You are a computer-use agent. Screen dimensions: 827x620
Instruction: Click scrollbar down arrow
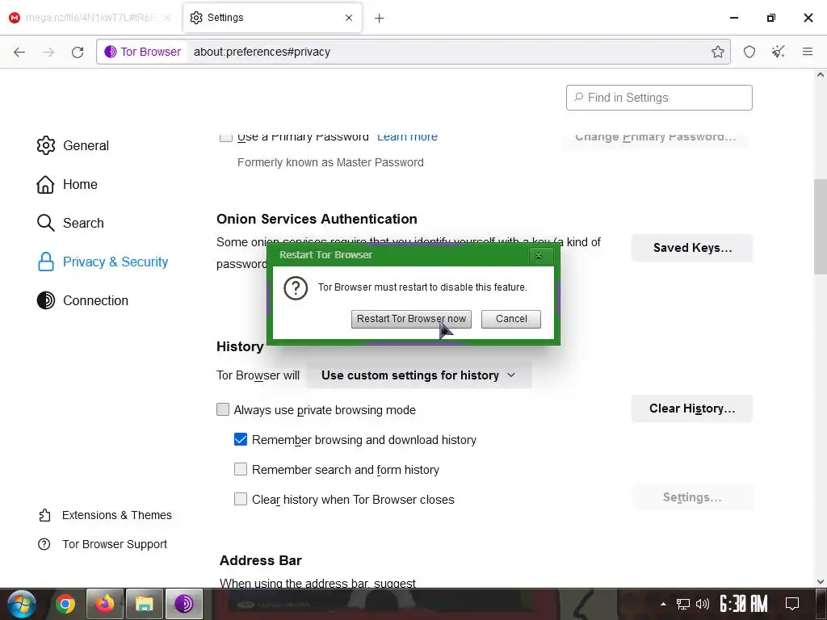821,582
